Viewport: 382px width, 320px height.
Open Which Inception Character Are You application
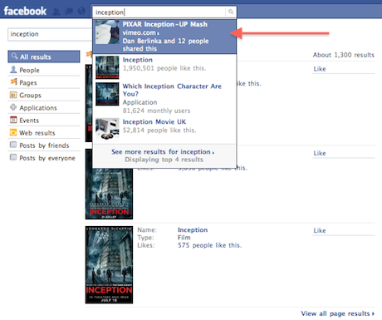(164, 98)
